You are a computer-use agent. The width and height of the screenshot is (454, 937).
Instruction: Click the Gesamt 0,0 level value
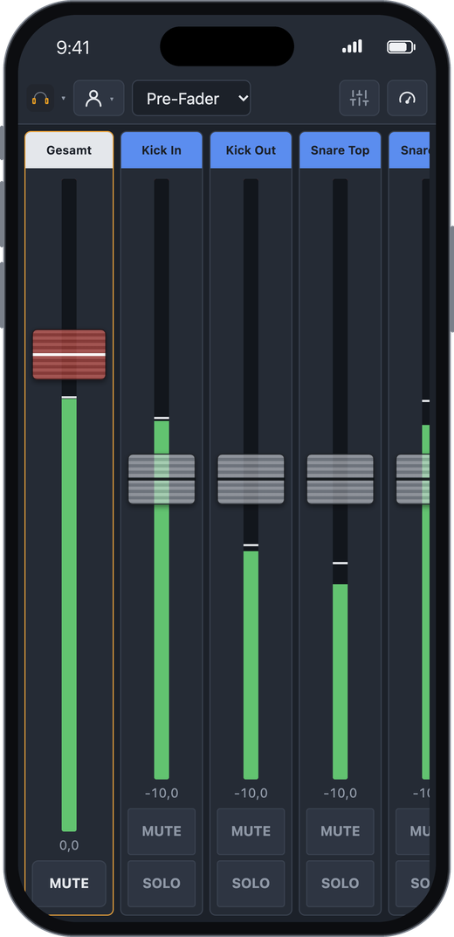point(69,845)
